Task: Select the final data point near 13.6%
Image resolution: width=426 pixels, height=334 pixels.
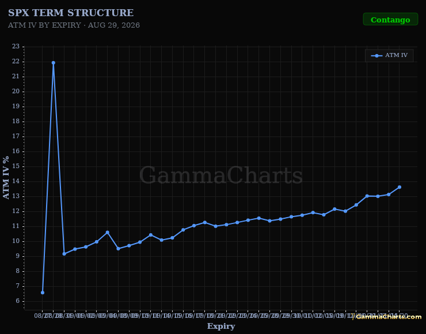Action: click(x=400, y=187)
